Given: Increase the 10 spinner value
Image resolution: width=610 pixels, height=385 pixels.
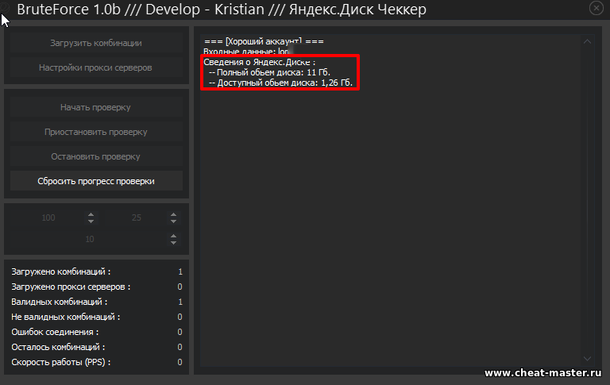Looking at the screenshot, I should [173, 236].
